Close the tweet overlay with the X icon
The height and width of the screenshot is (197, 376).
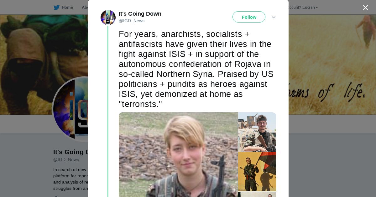(365, 8)
